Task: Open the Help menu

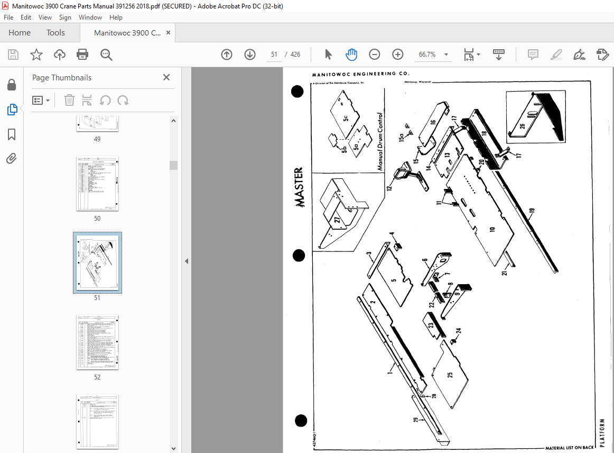Action: pyautogui.click(x=116, y=17)
